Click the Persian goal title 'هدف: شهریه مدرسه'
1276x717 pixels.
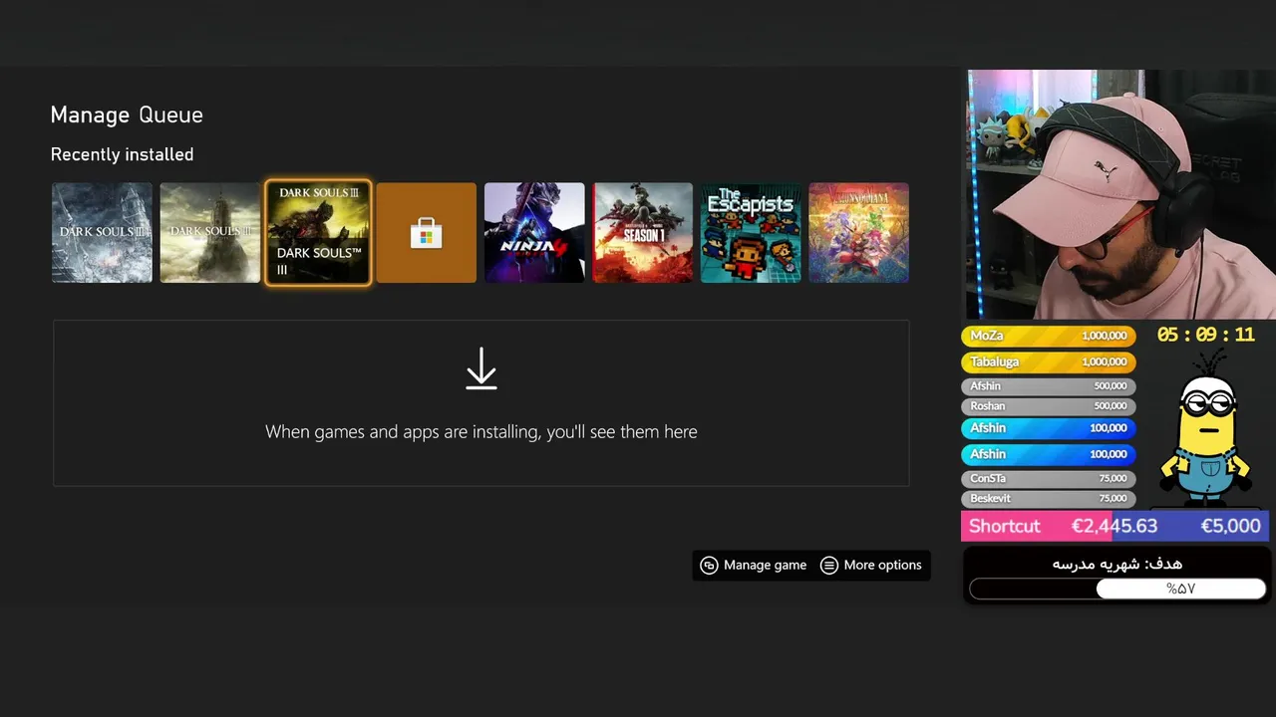[x=1116, y=564]
